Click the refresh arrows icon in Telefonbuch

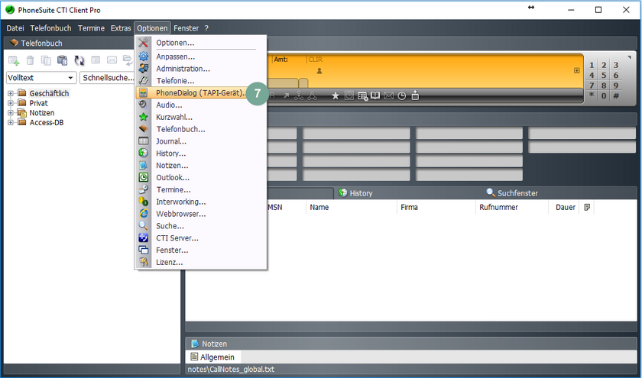tap(79, 60)
